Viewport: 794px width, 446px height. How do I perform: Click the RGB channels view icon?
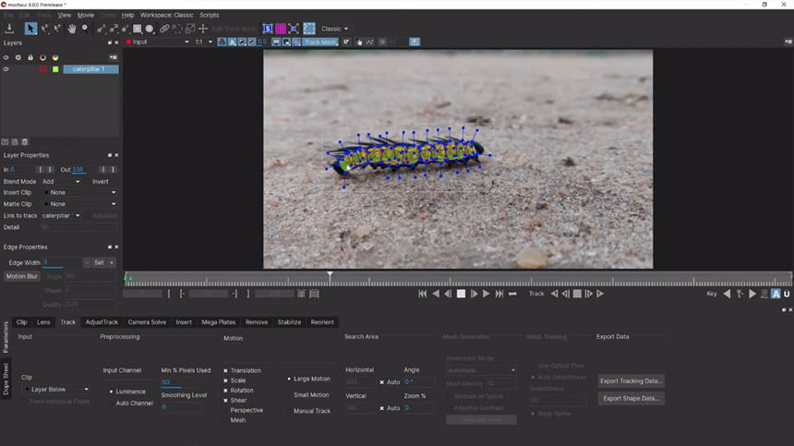pos(222,42)
